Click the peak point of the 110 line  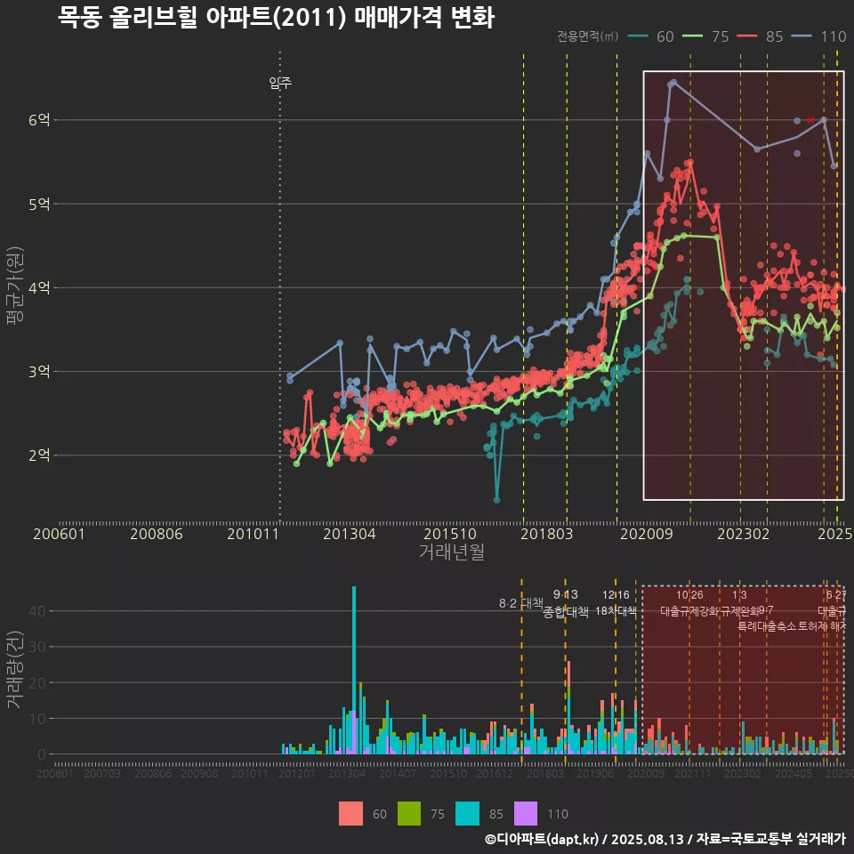coord(673,82)
